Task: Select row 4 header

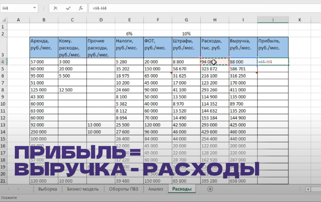Action: point(3,62)
